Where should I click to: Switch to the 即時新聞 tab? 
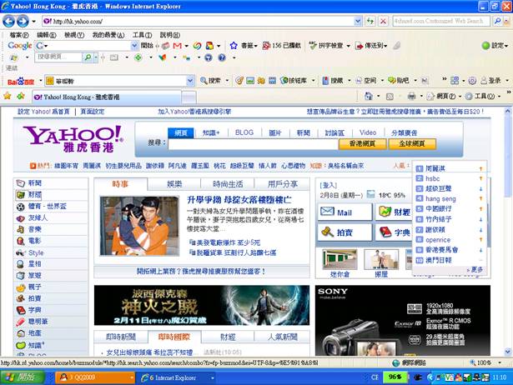[121, 337]
